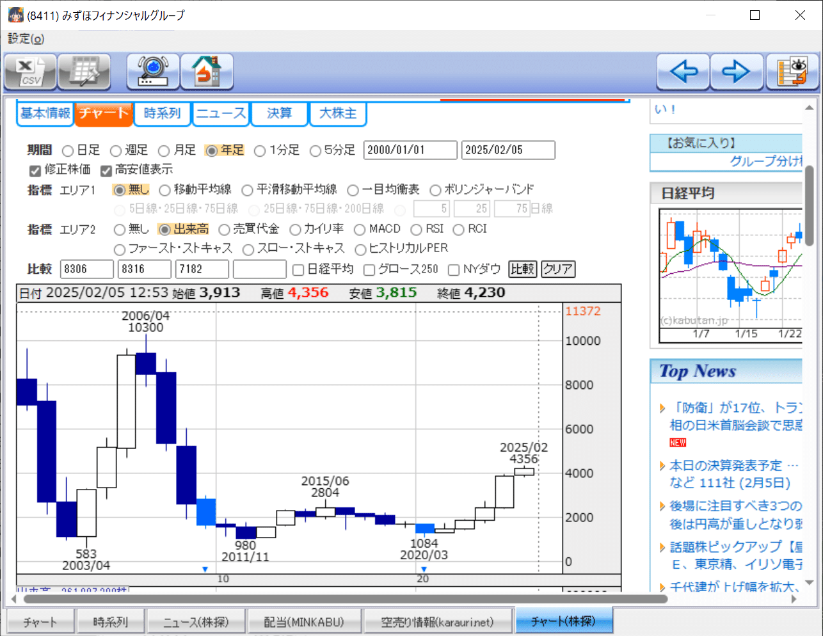Open the bottom 時系列 tab

click(110, 622)
